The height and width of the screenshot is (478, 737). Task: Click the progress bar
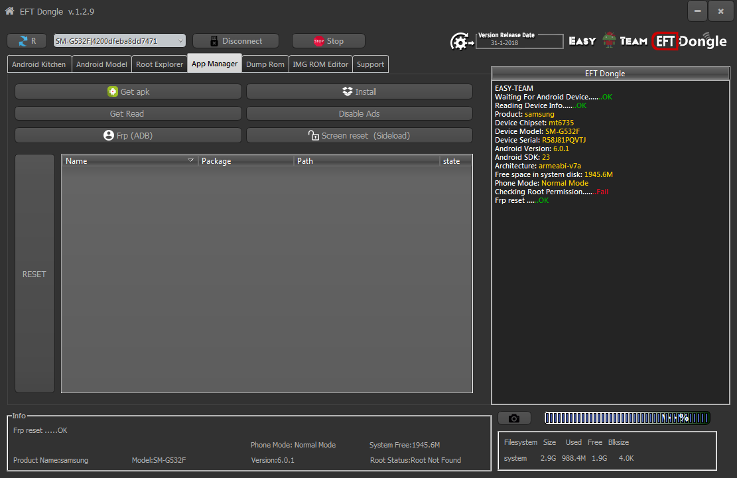(x=627, y=418)
